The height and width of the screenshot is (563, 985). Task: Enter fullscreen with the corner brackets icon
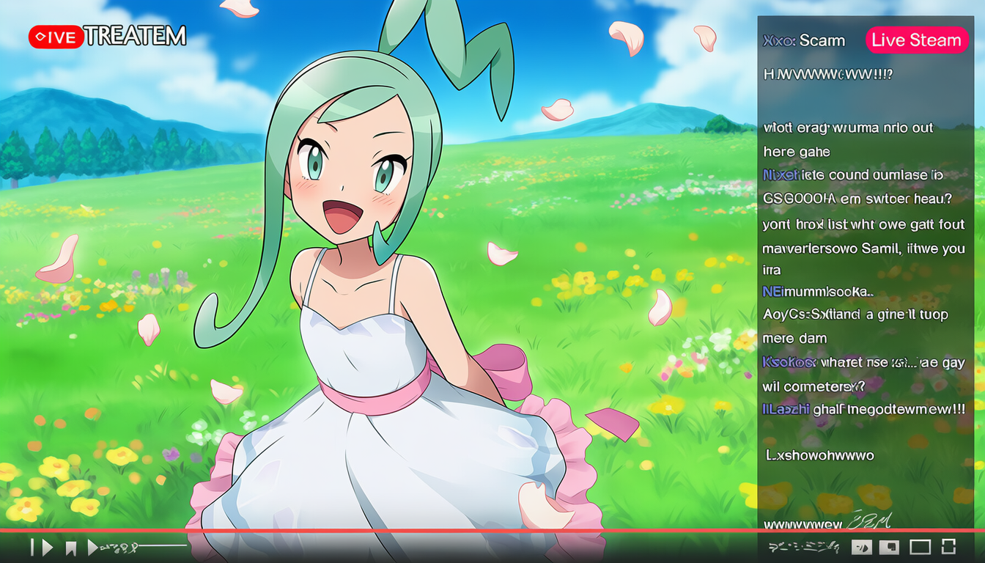click(x=948, y=546)
